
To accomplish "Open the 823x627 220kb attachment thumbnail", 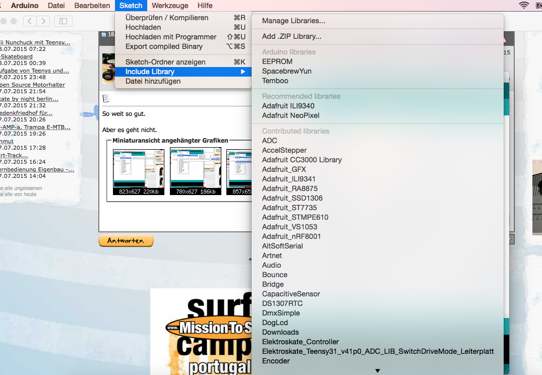I will click(139, 172).
